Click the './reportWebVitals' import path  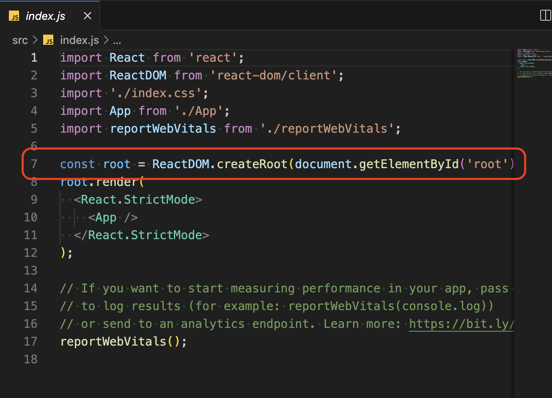[327, 128]
